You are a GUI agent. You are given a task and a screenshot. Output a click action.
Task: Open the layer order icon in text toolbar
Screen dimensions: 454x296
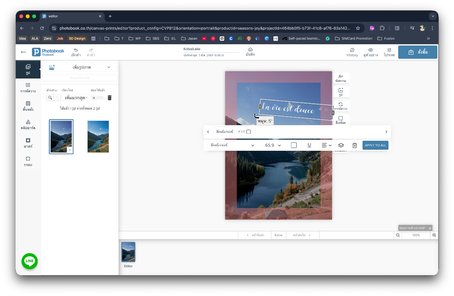pos(341,145)
